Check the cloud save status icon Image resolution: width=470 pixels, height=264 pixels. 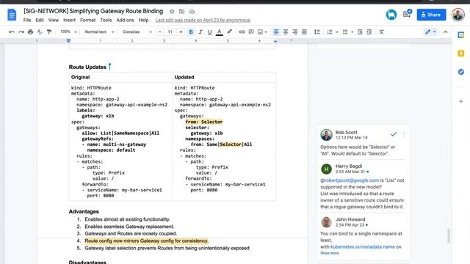192,12
